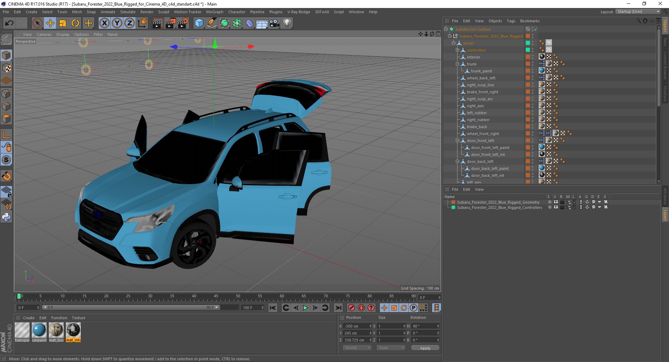This screenshot has height=362, width=669.
Task: Go to end of animation
Action: (338, 308)
